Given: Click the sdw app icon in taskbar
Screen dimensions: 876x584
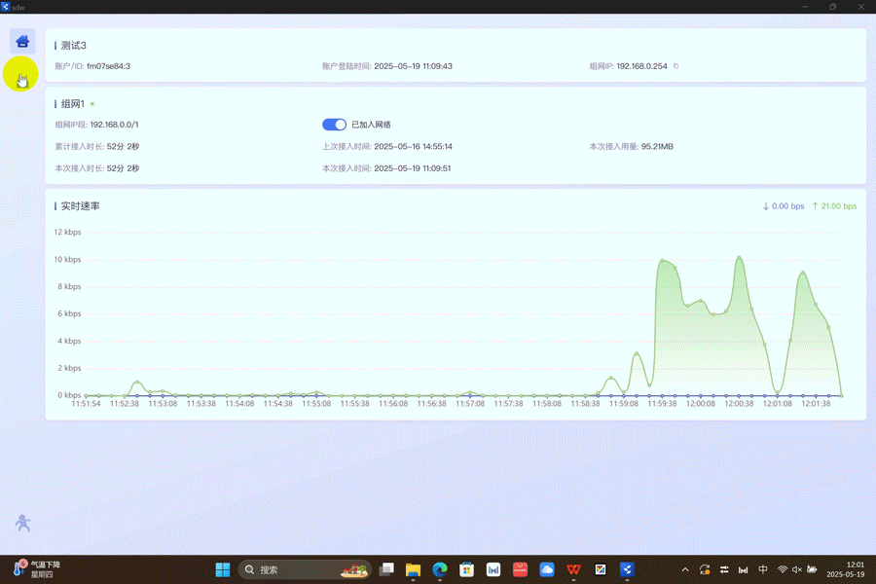Looking at the screenshot, I should coord(628,569).
